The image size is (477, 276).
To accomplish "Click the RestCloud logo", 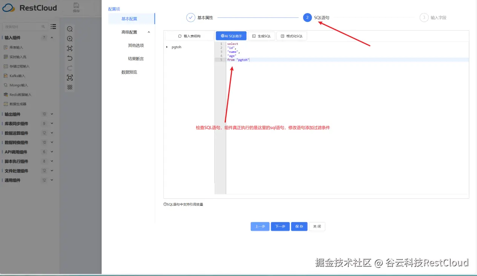I will (29, 8).
